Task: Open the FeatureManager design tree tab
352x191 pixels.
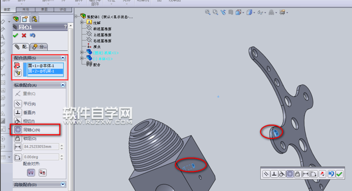Action: tap(16, 19)
